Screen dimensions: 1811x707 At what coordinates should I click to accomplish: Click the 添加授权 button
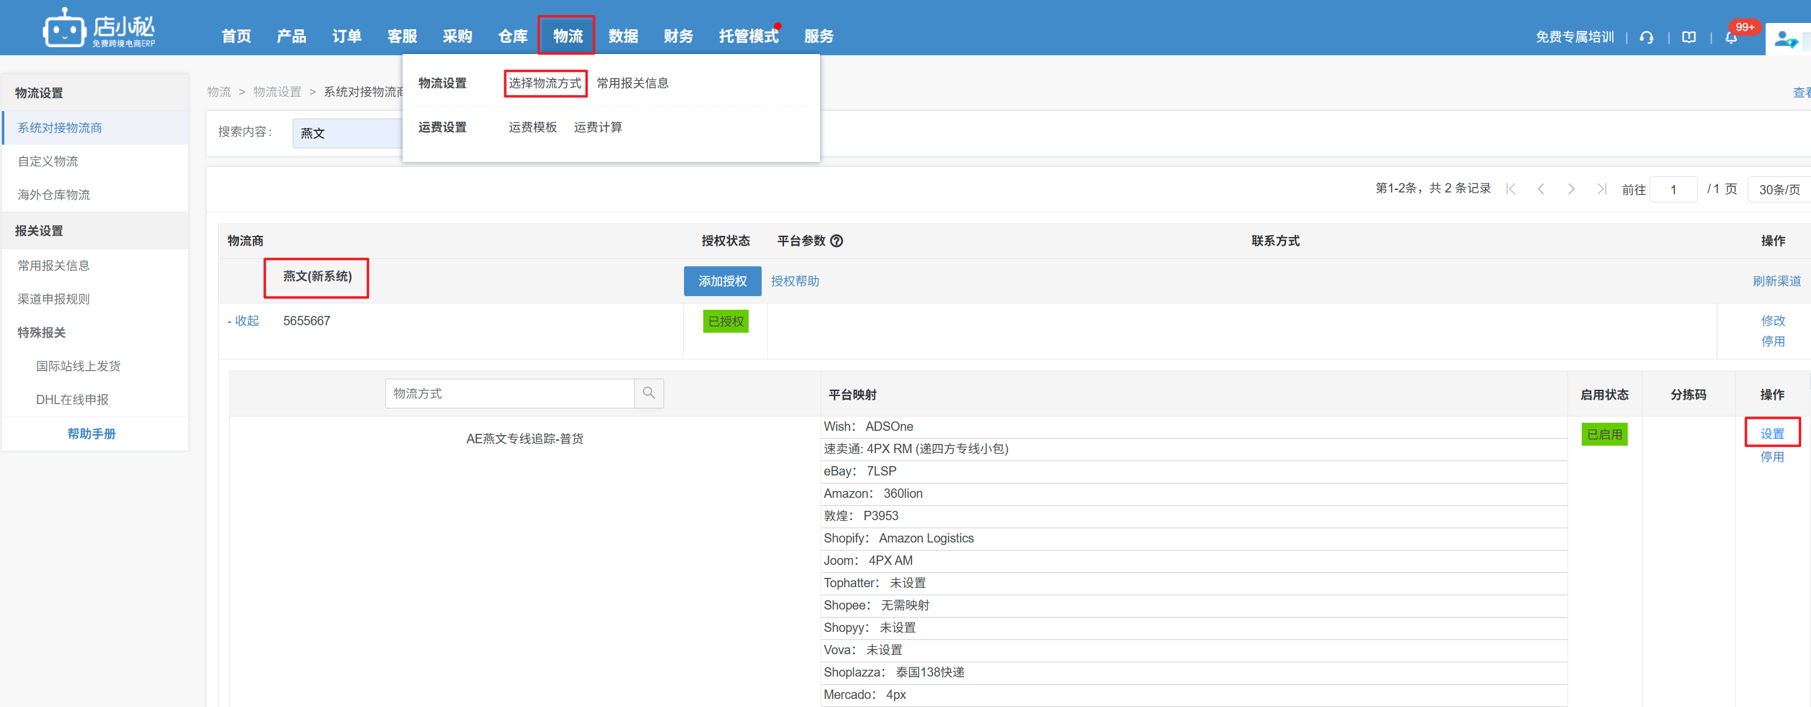pyautogui.click(x=722, y=281)
